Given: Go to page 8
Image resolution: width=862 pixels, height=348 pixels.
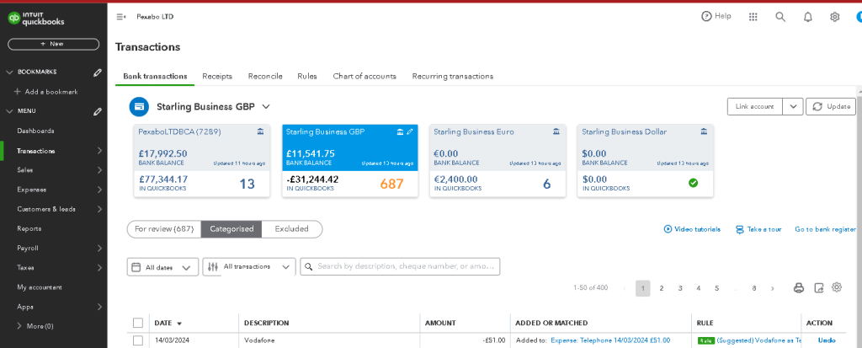Looking at the screenshot, I should click(753, 288).
